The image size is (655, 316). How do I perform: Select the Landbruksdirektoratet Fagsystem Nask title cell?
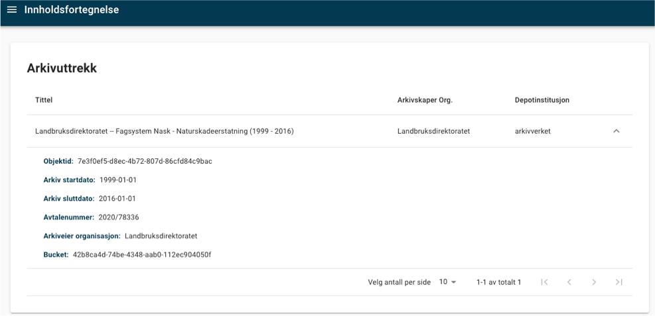[165, 131]
